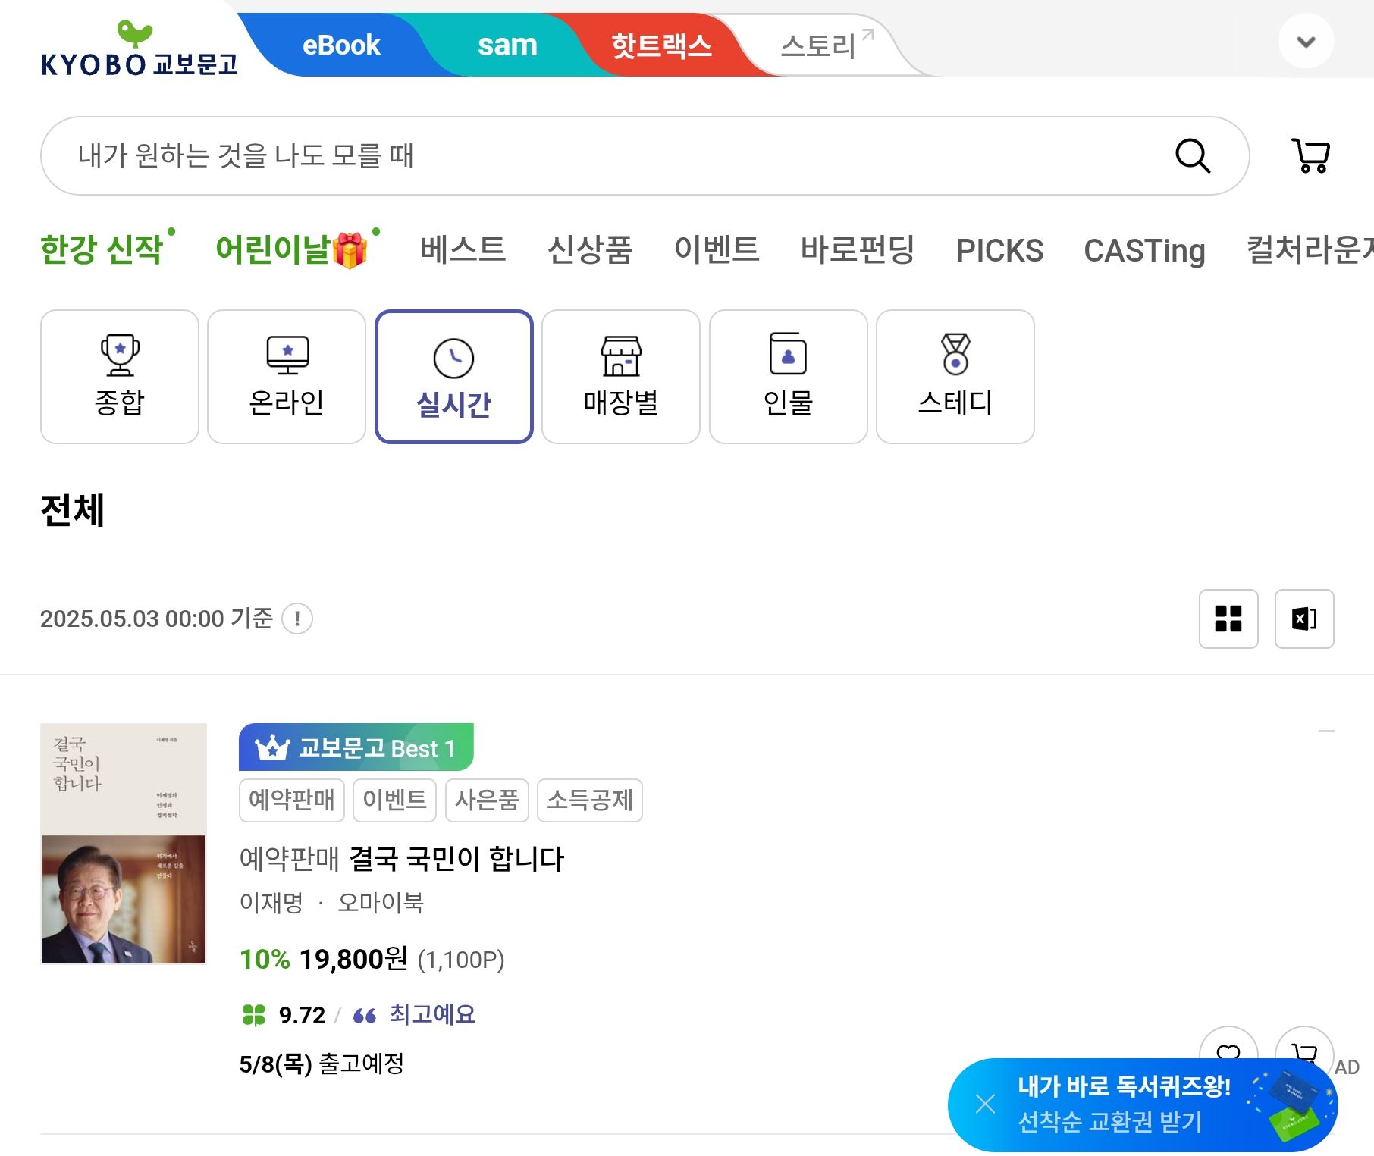Image resolution: width=1374 pixels, height=1156 pixels.
Task: Open the 이벤트 menu
Action: 717,249
